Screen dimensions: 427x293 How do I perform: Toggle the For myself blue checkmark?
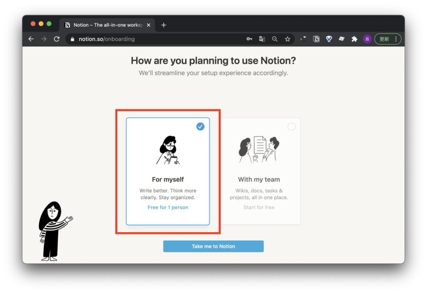pyautogui.click(x=201, y=127)
